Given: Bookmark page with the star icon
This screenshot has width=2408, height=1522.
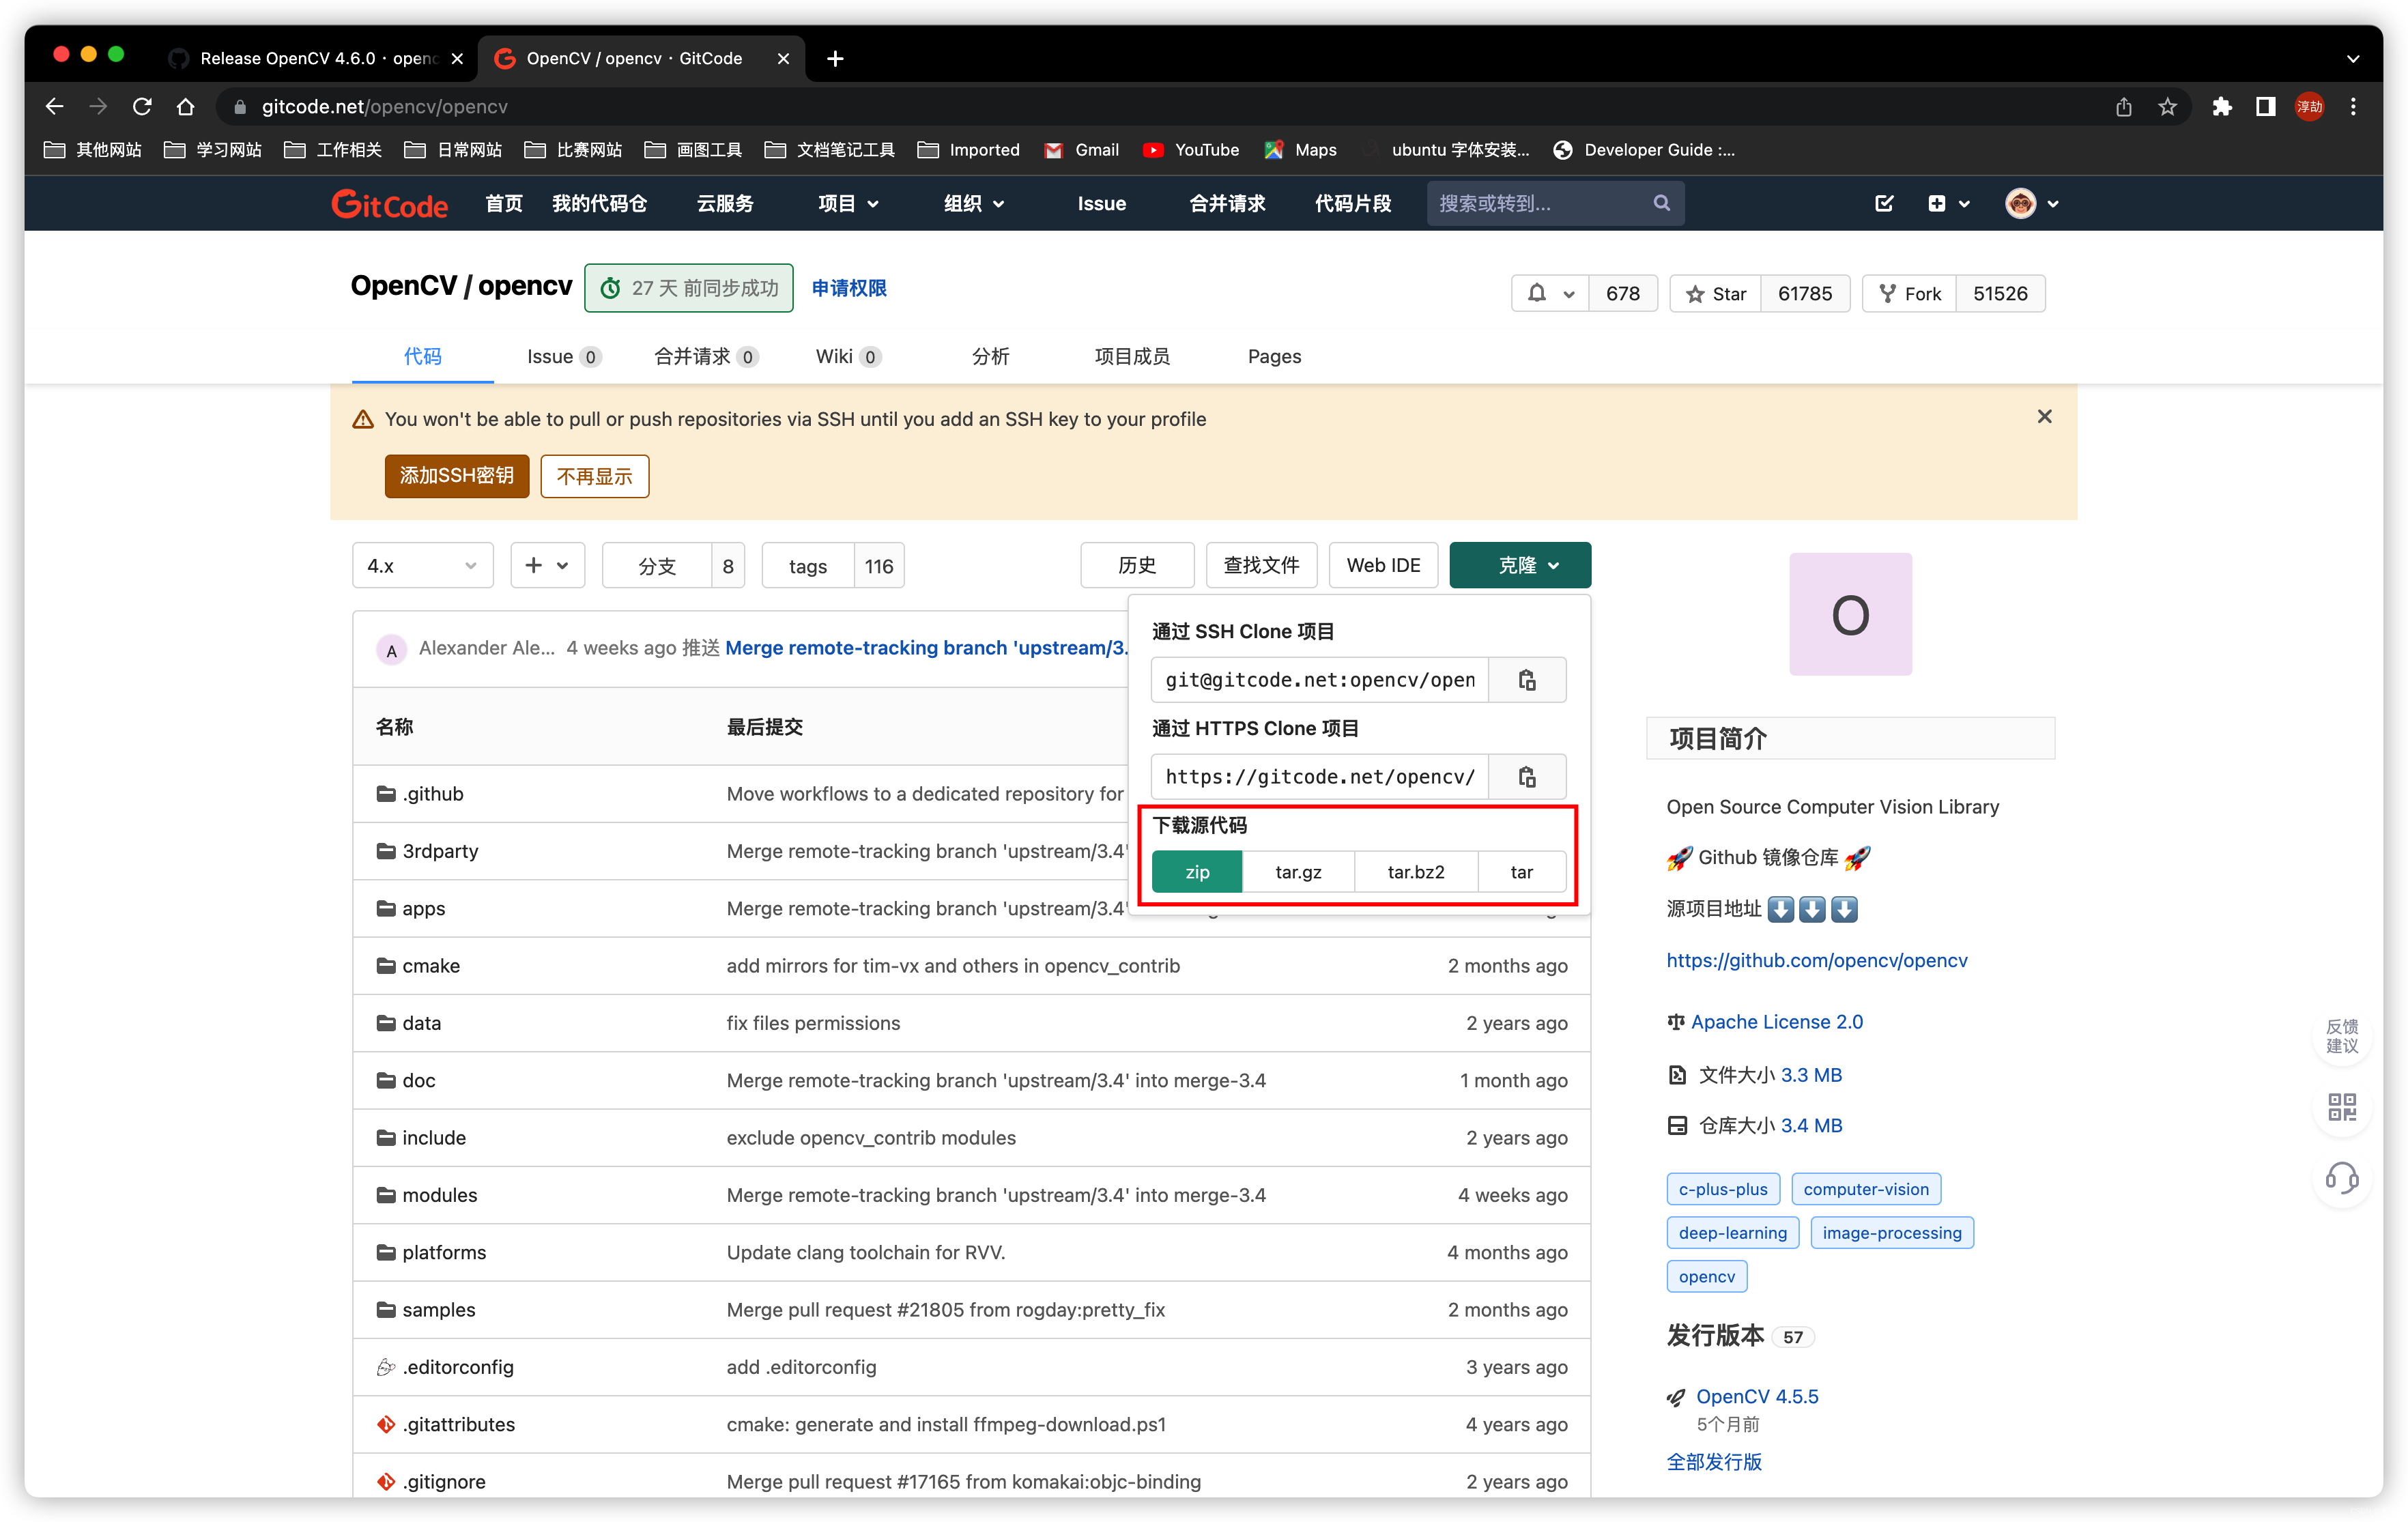Looking at the screenshot, I should coord(2167,107).
